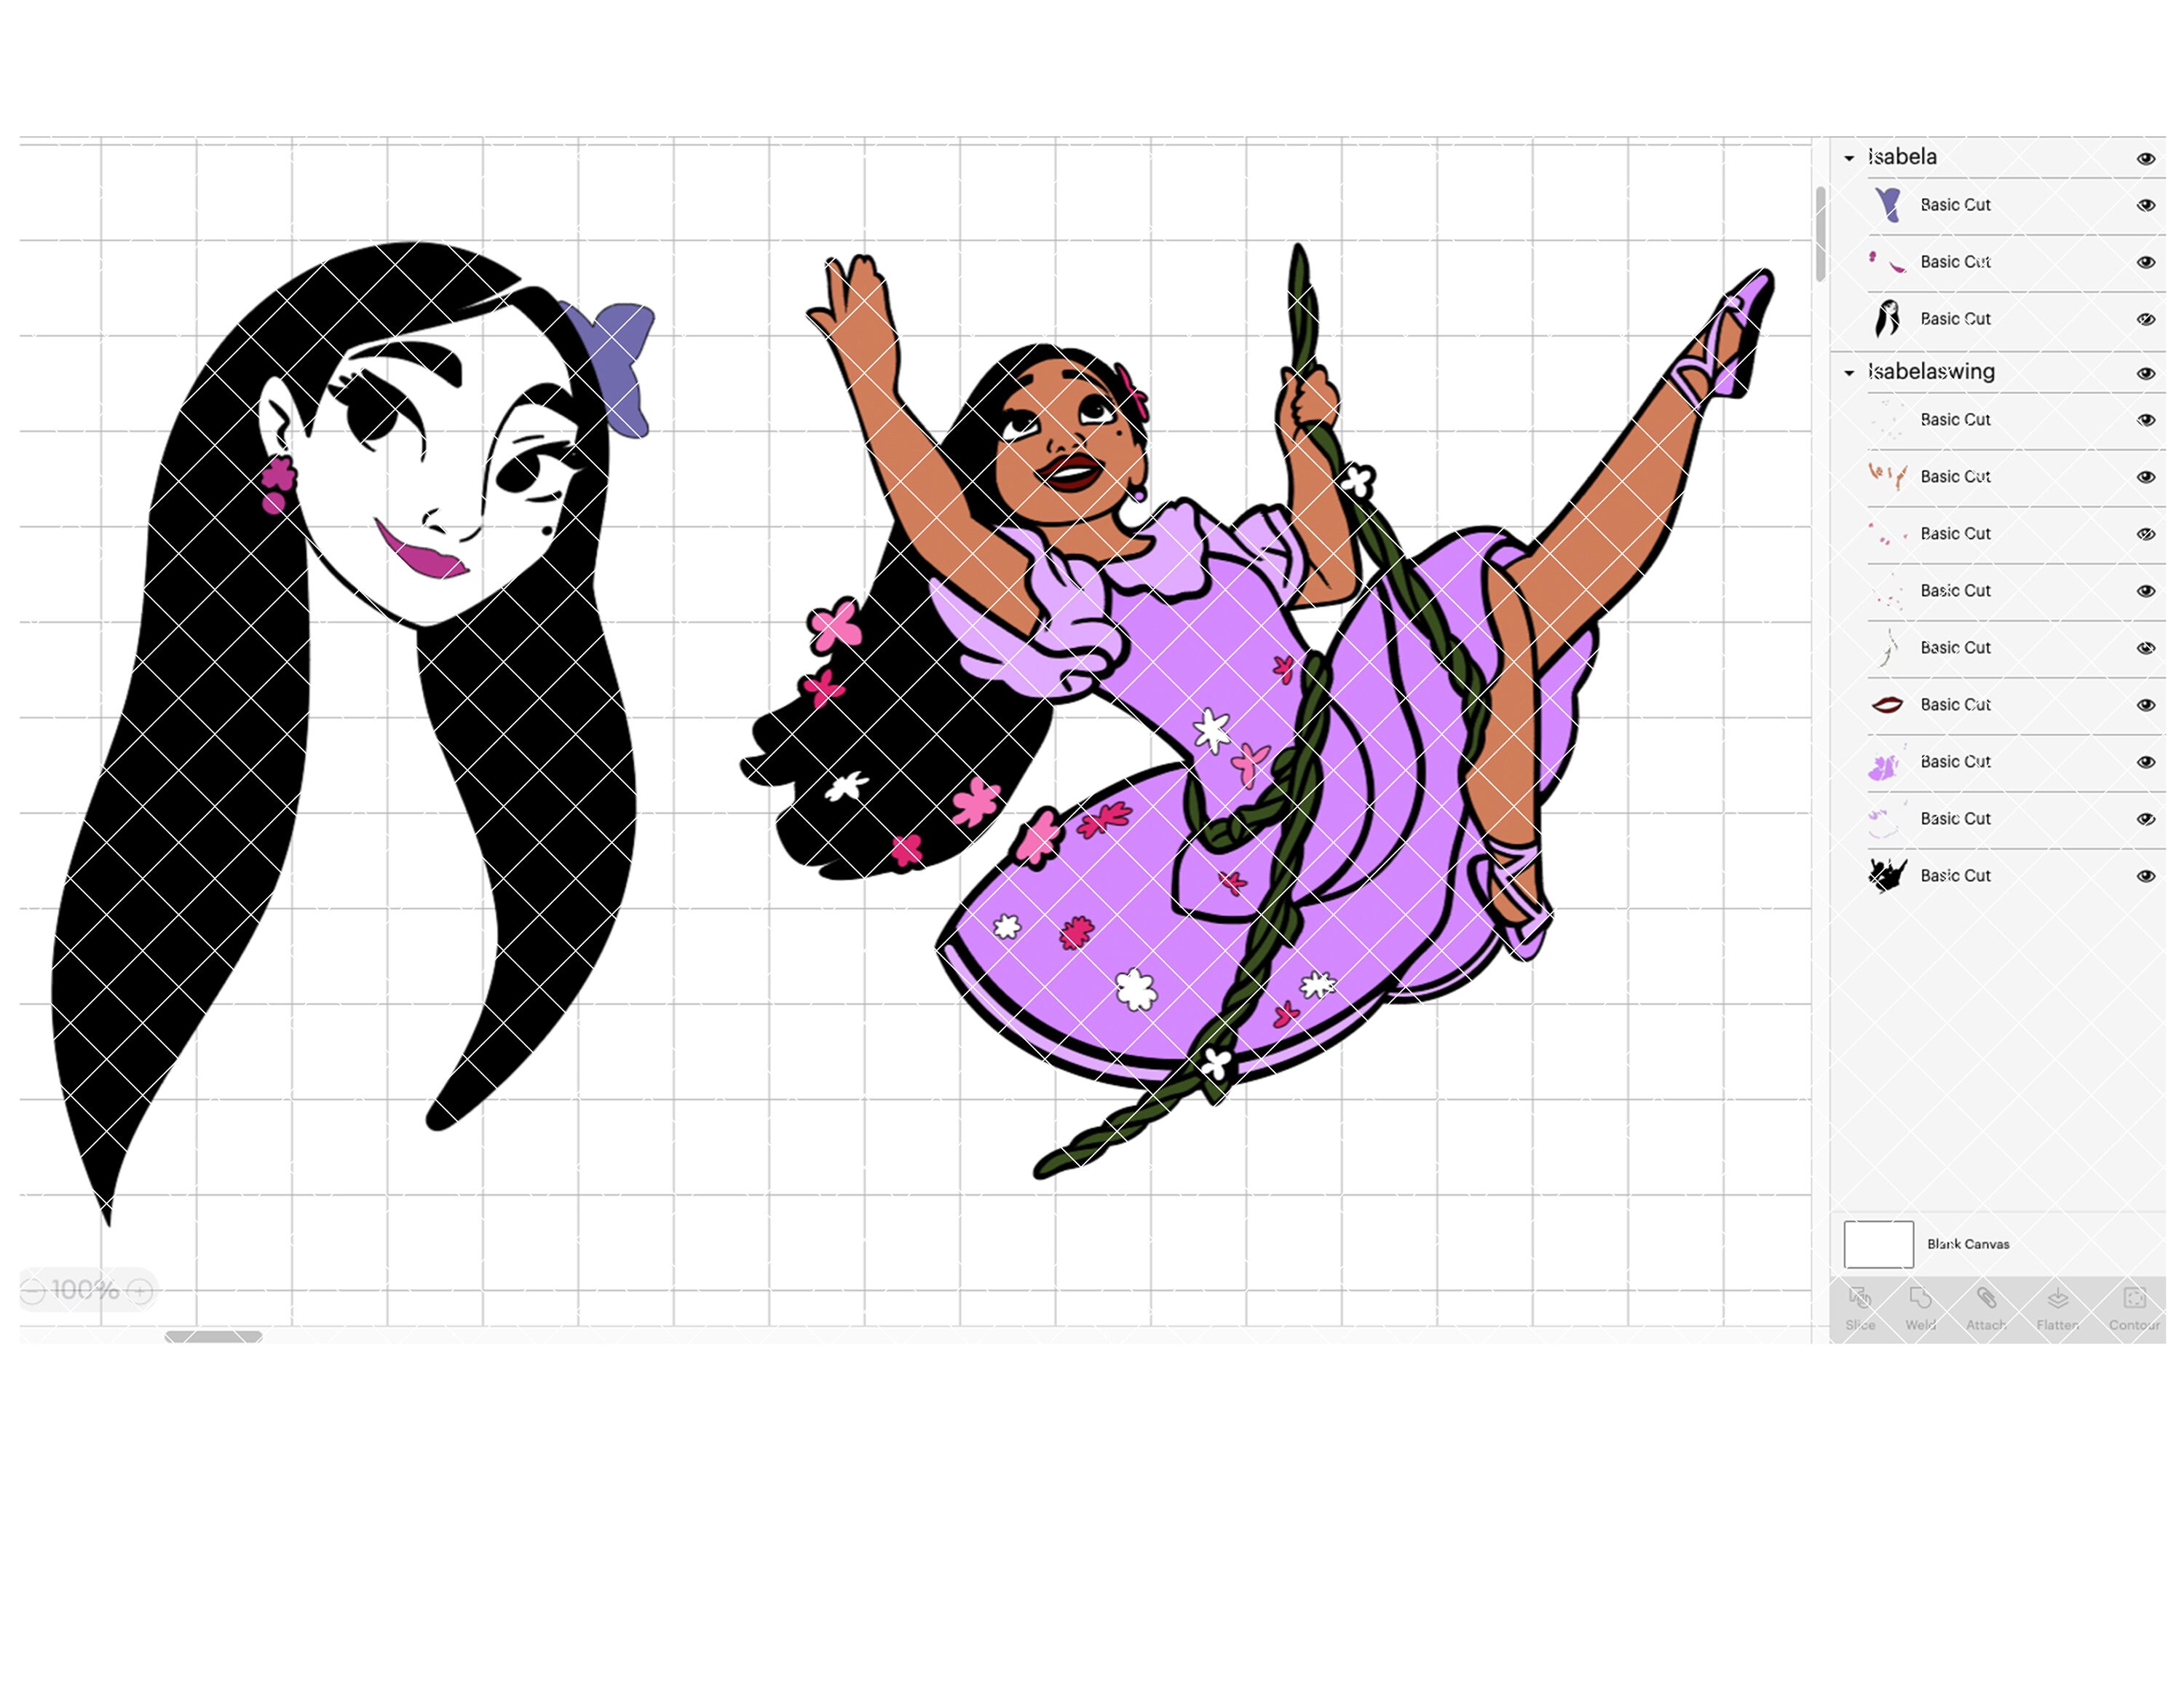This screenshot has height=1688, width=2184.
Task: Zoom in with the plus icon
Action: (x=140, y=1291)
